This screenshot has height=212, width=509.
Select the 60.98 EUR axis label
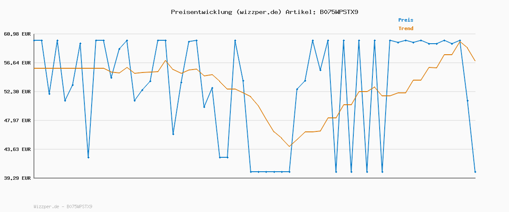pos(17,34)
